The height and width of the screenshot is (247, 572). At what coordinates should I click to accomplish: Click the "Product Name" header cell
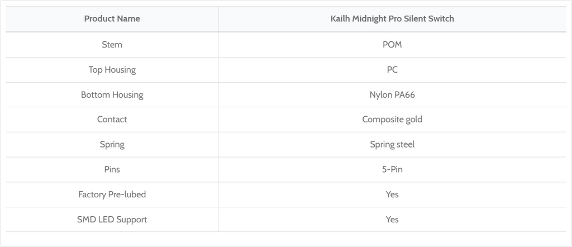112,19
